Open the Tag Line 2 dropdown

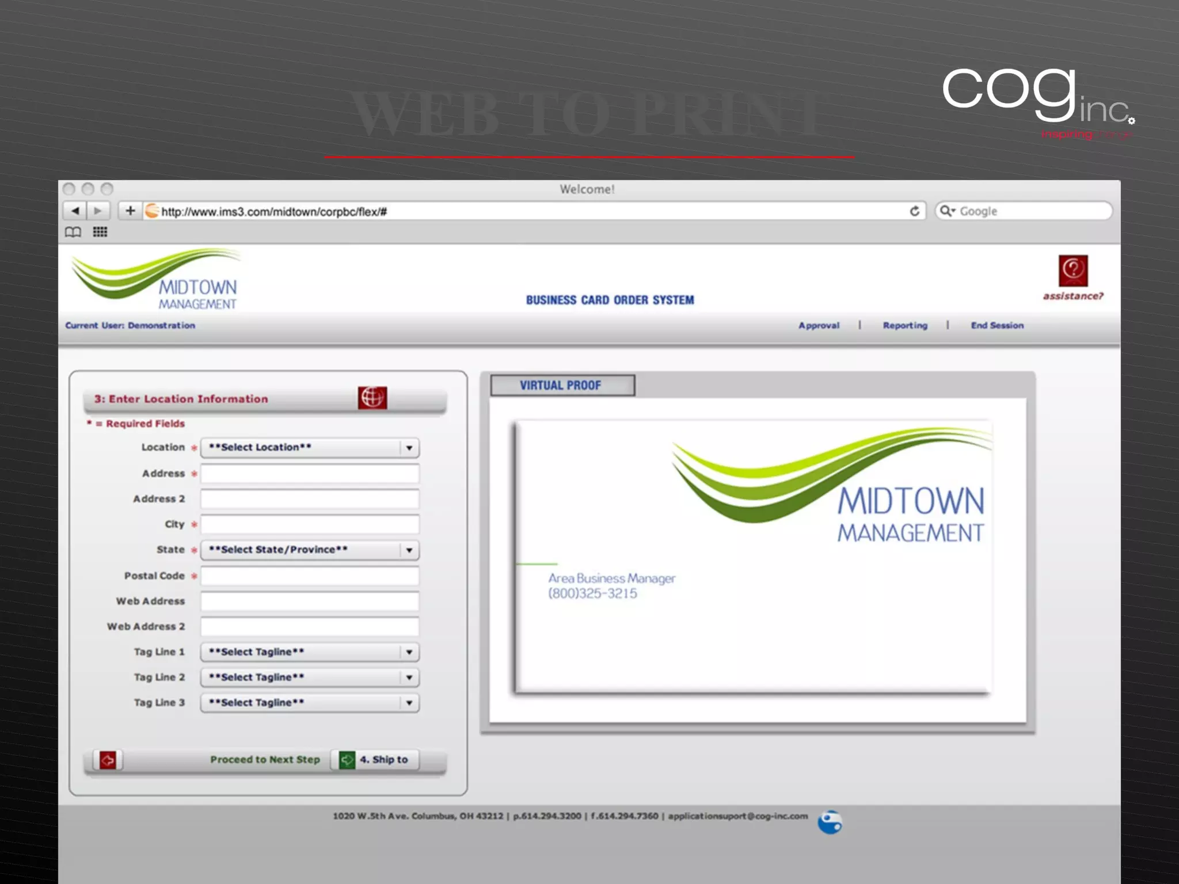(x=310, y=677)
